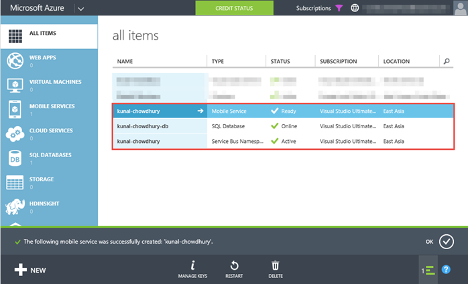468x284 pixels.
Task: Open the Storage section label
Action: click(x=42, y=179)
